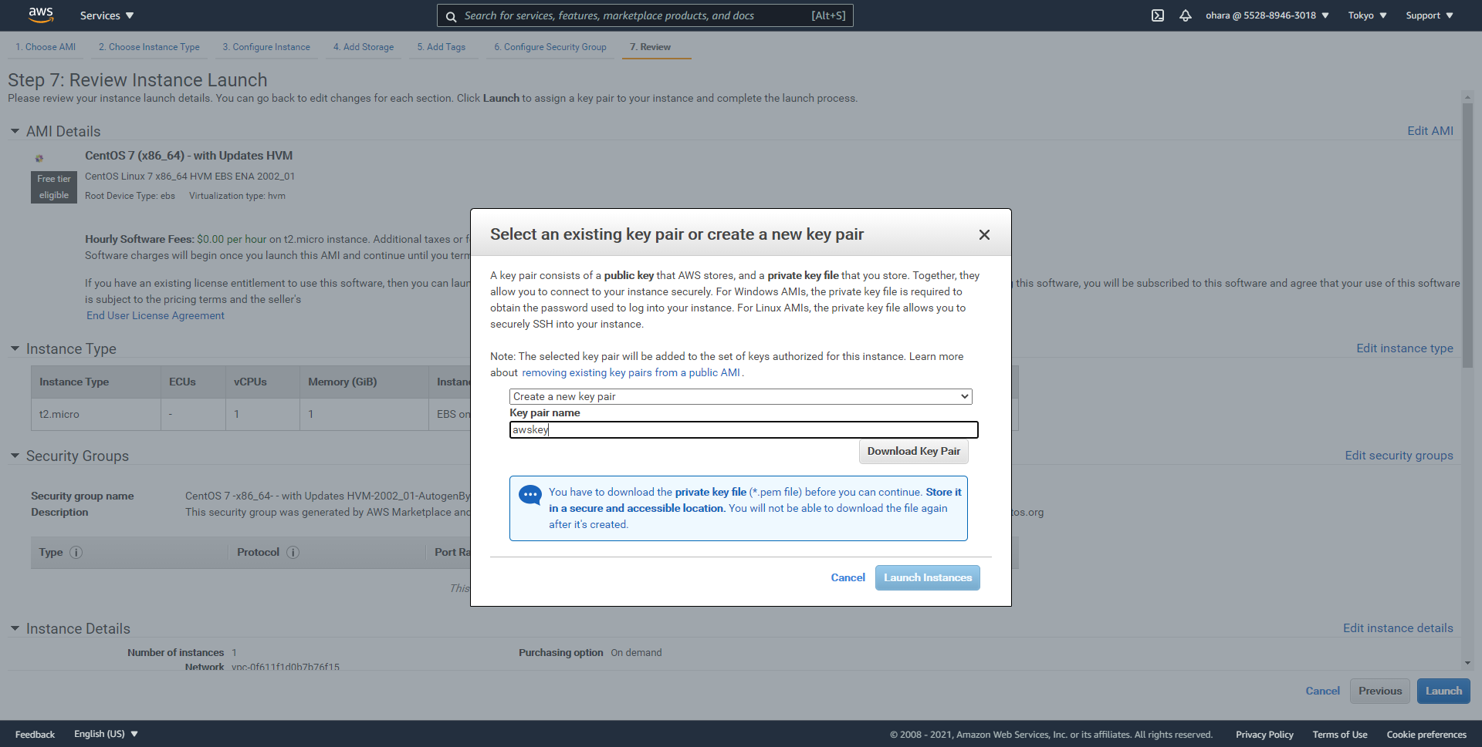Click the Number of instances value 1
Viewport: 1482px width, 747px height.
[x=235, y=652]
